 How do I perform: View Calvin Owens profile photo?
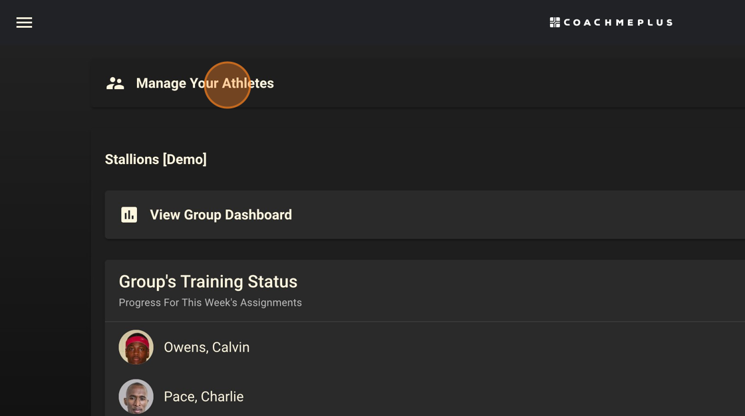pyautogui.click(x=136, y=347)
